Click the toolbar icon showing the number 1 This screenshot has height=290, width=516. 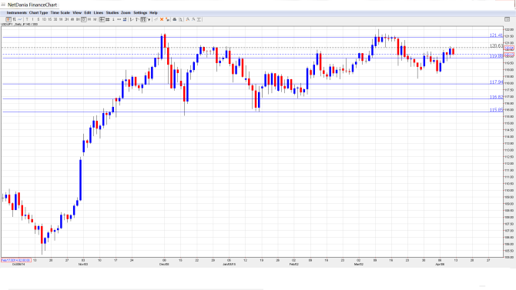[x=113, y=19]
